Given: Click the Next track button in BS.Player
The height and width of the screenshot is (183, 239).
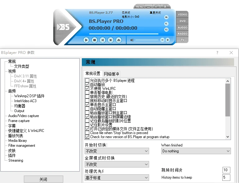Looking at the screenshot, I should pos(110,40).
